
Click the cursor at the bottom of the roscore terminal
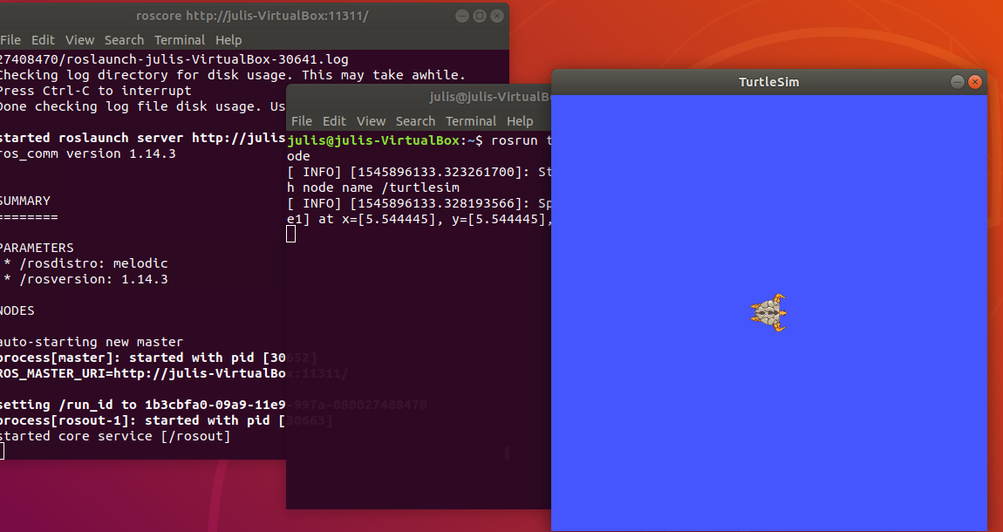pyautogui.click(x=4, y=451)
